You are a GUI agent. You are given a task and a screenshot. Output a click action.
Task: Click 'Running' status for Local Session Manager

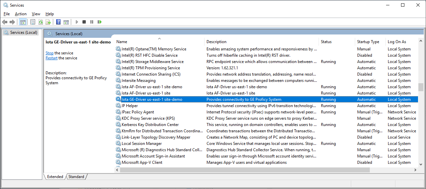[328, 144]
